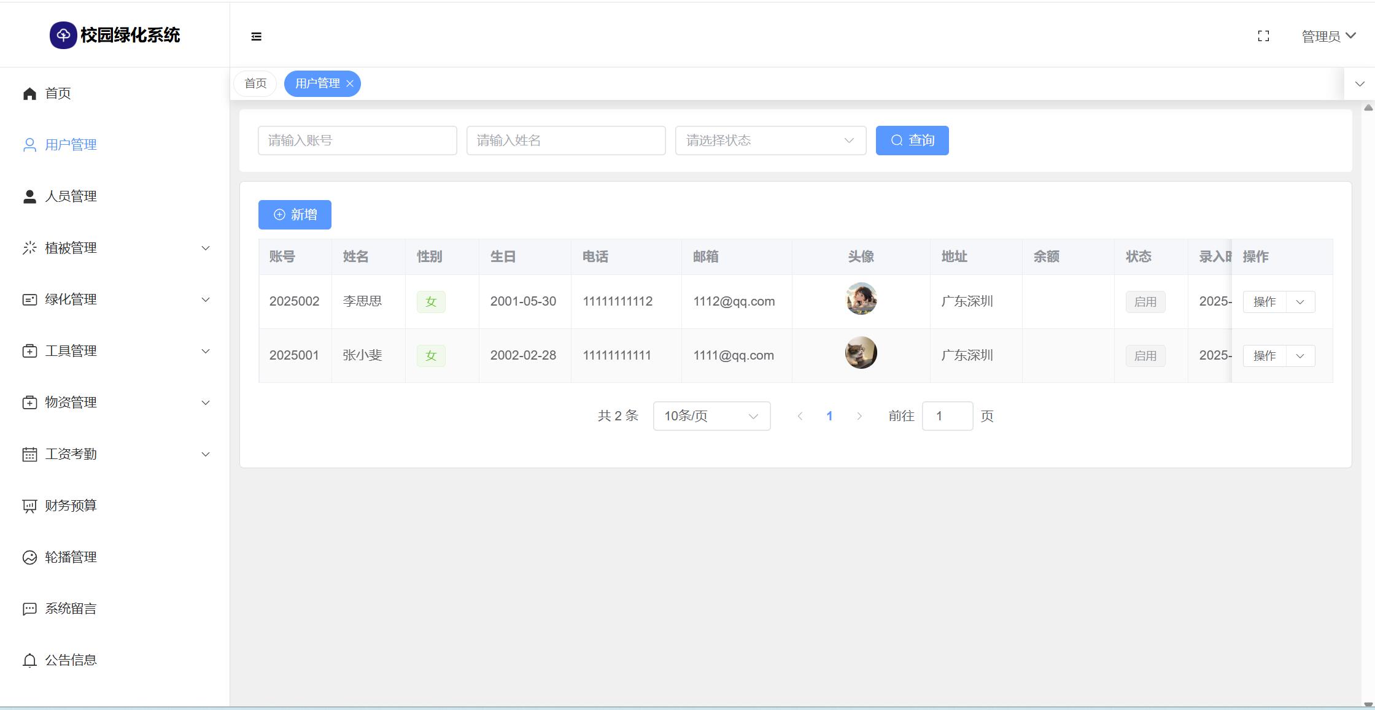Open 轮播管理 from the sidebar
The height and width of the screenshot is (710, 1375).
point(71,557)
